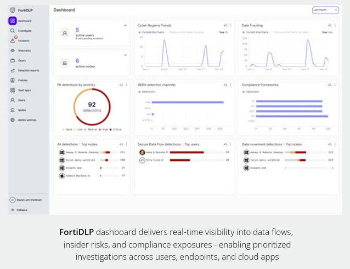Open Watchlists eye icon
The image size is (350, 269).
click(13, 51)
